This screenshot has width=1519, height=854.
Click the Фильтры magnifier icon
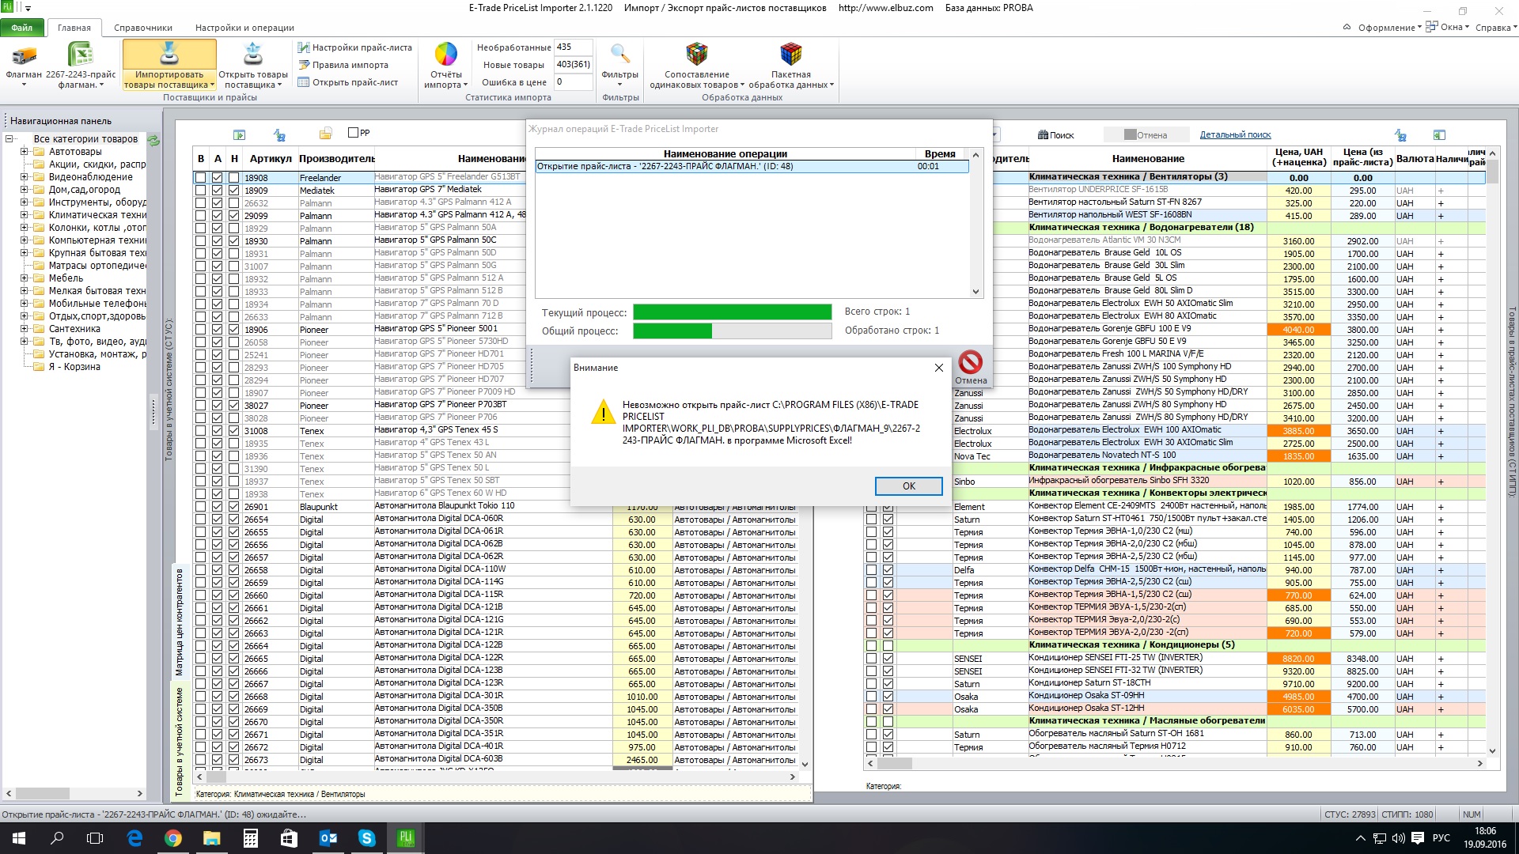(620, 55)
